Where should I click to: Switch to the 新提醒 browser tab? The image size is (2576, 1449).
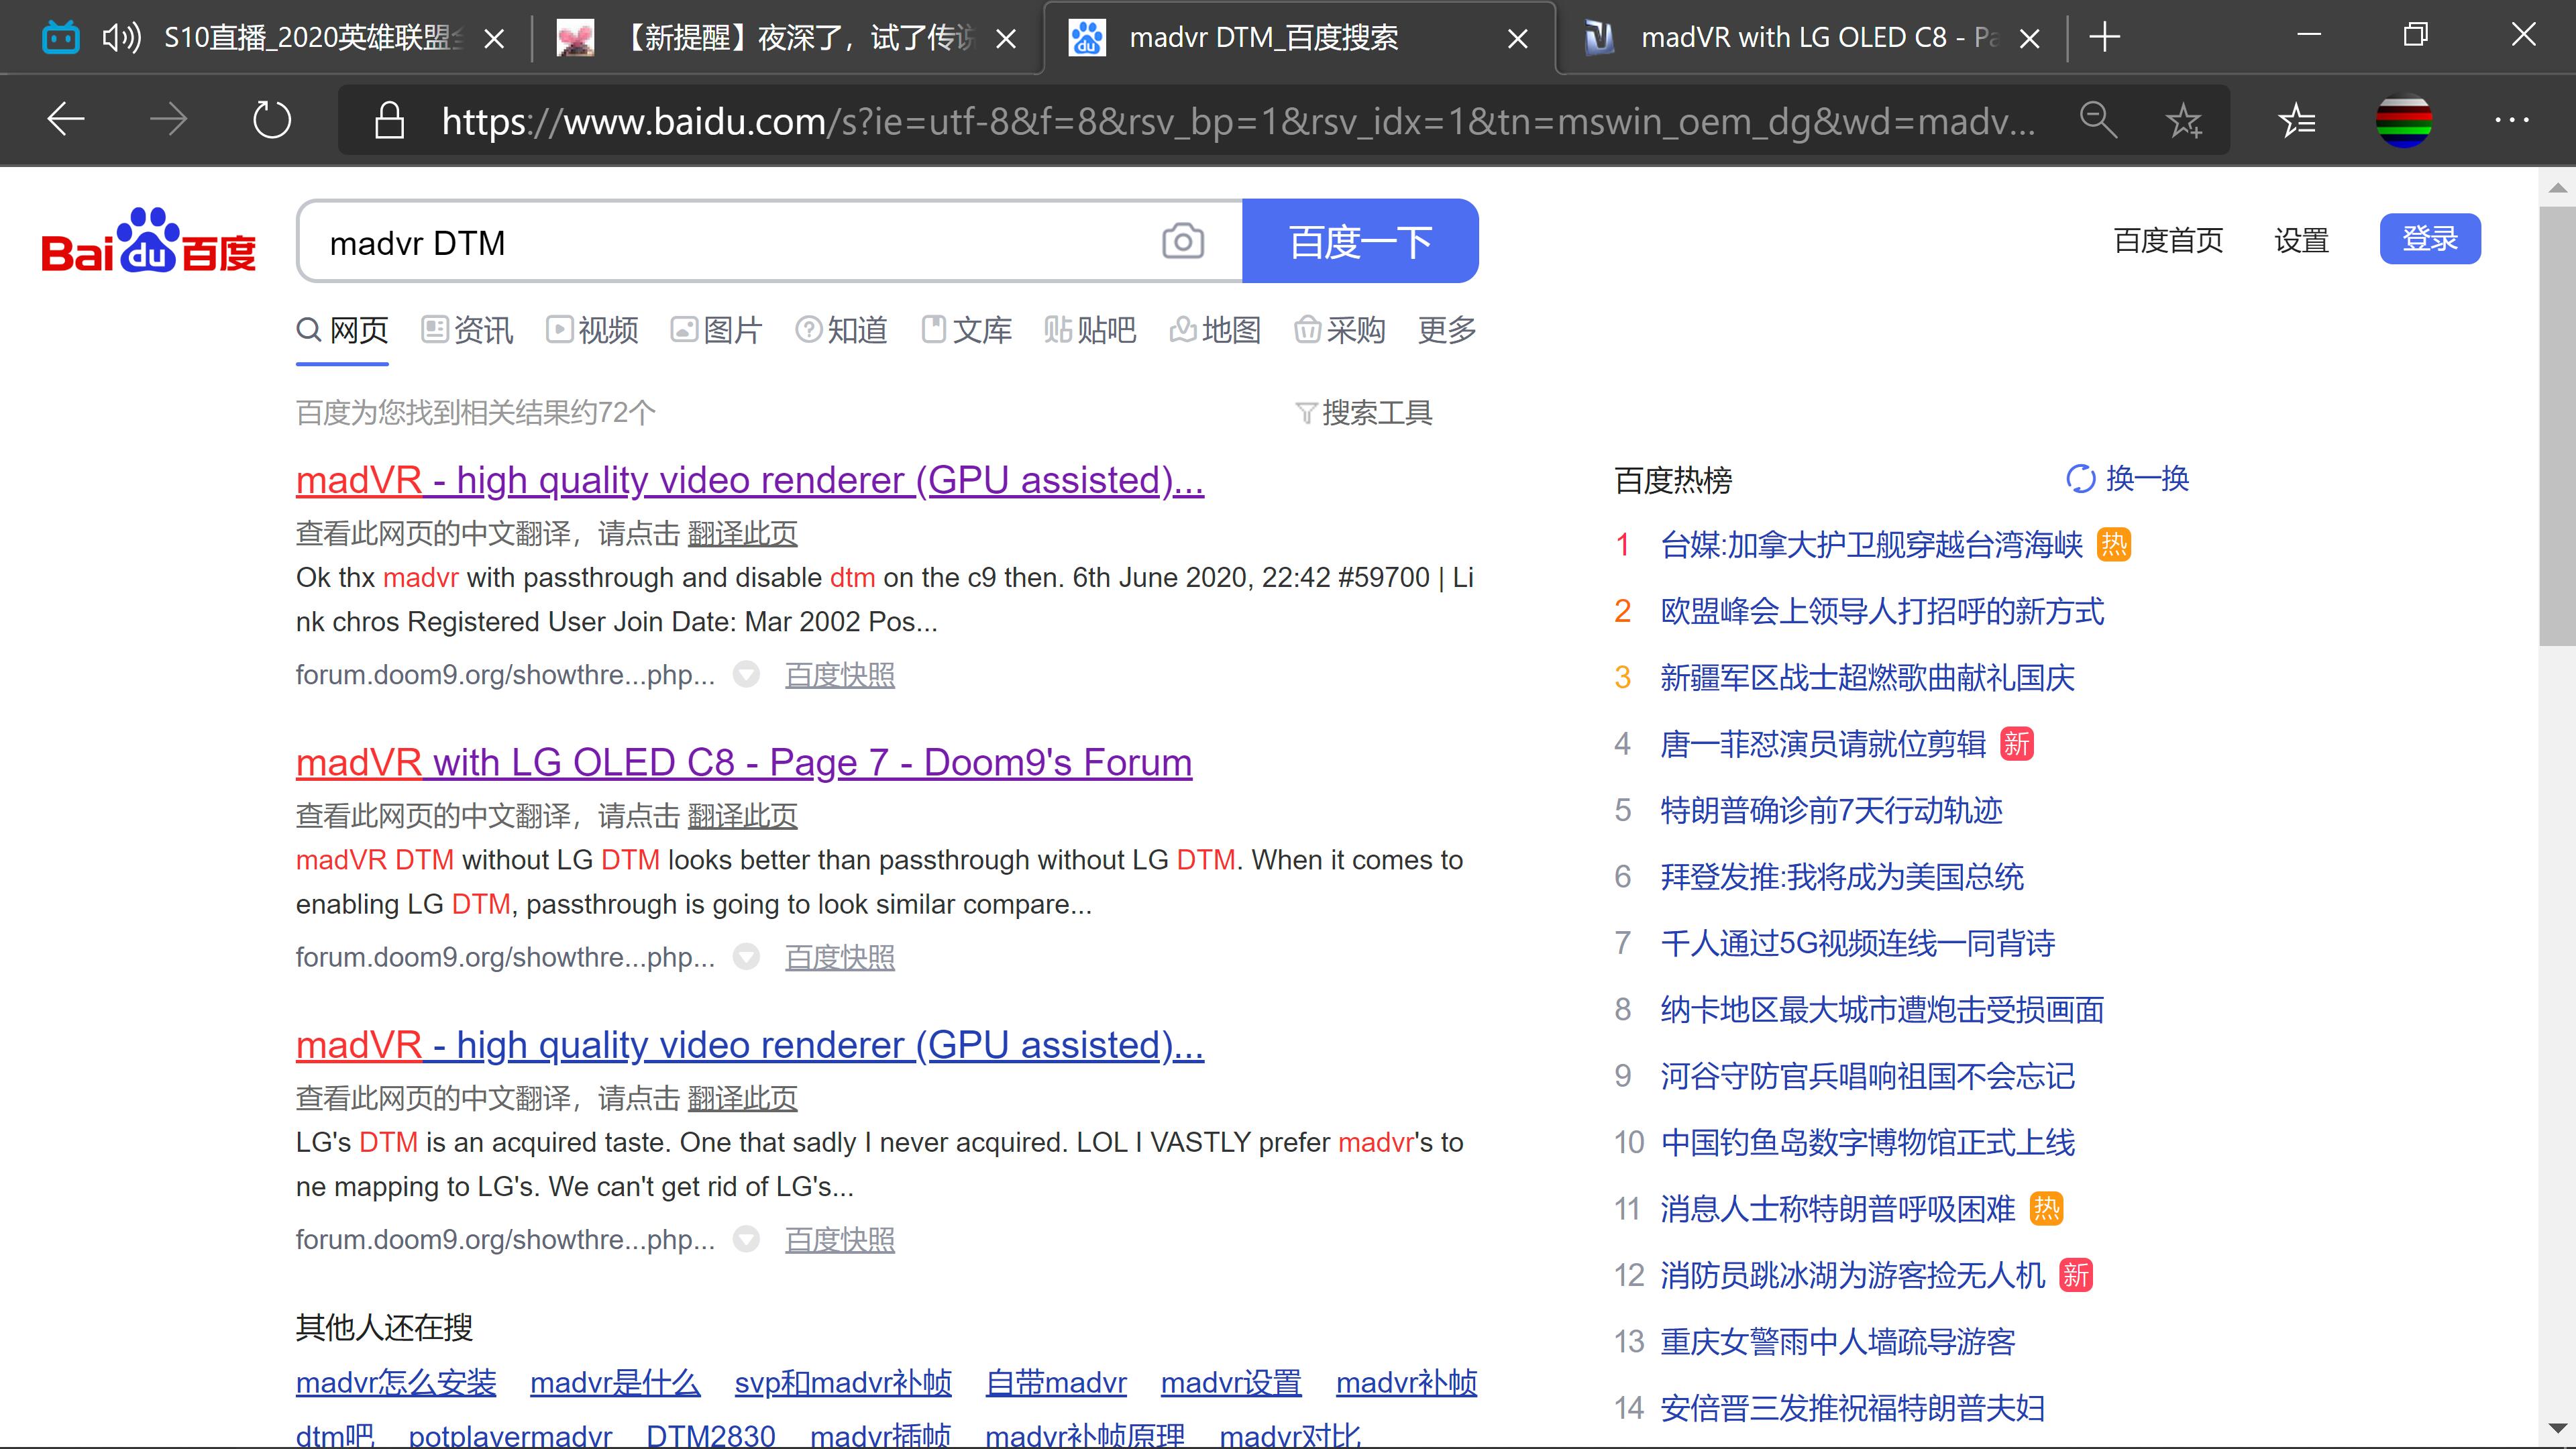790,38
